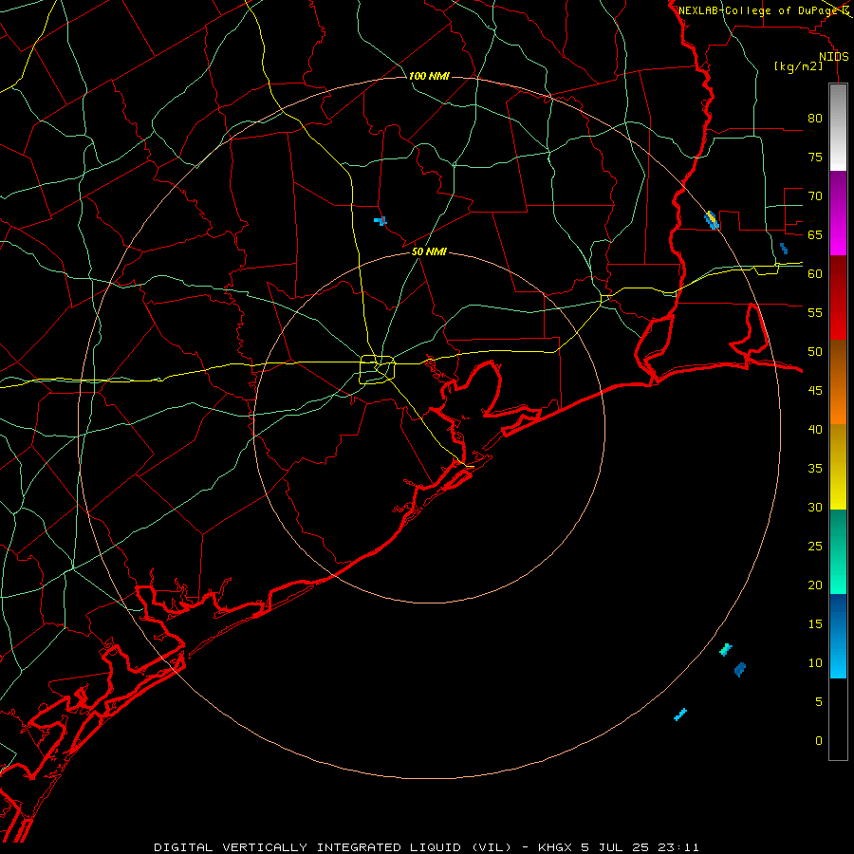Pick the purple-magenta segment of the color scale

pos(838,213)
